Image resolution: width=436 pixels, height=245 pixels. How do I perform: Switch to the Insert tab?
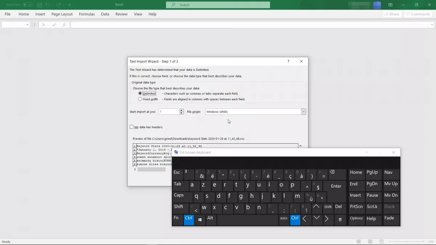tap(40, 14)
